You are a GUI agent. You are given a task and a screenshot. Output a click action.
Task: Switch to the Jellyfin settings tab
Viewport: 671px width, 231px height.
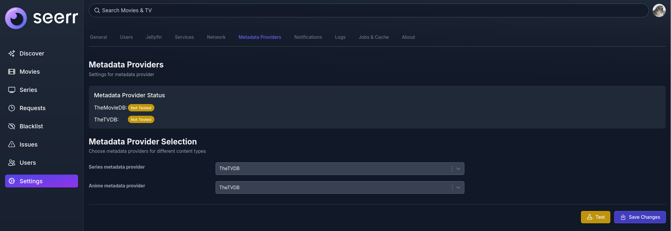(154, 37)
